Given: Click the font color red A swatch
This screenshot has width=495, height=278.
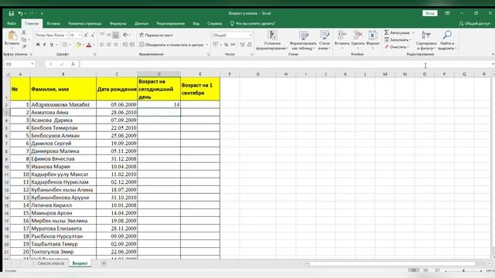Looking at the screenshot, I should 89,45.
